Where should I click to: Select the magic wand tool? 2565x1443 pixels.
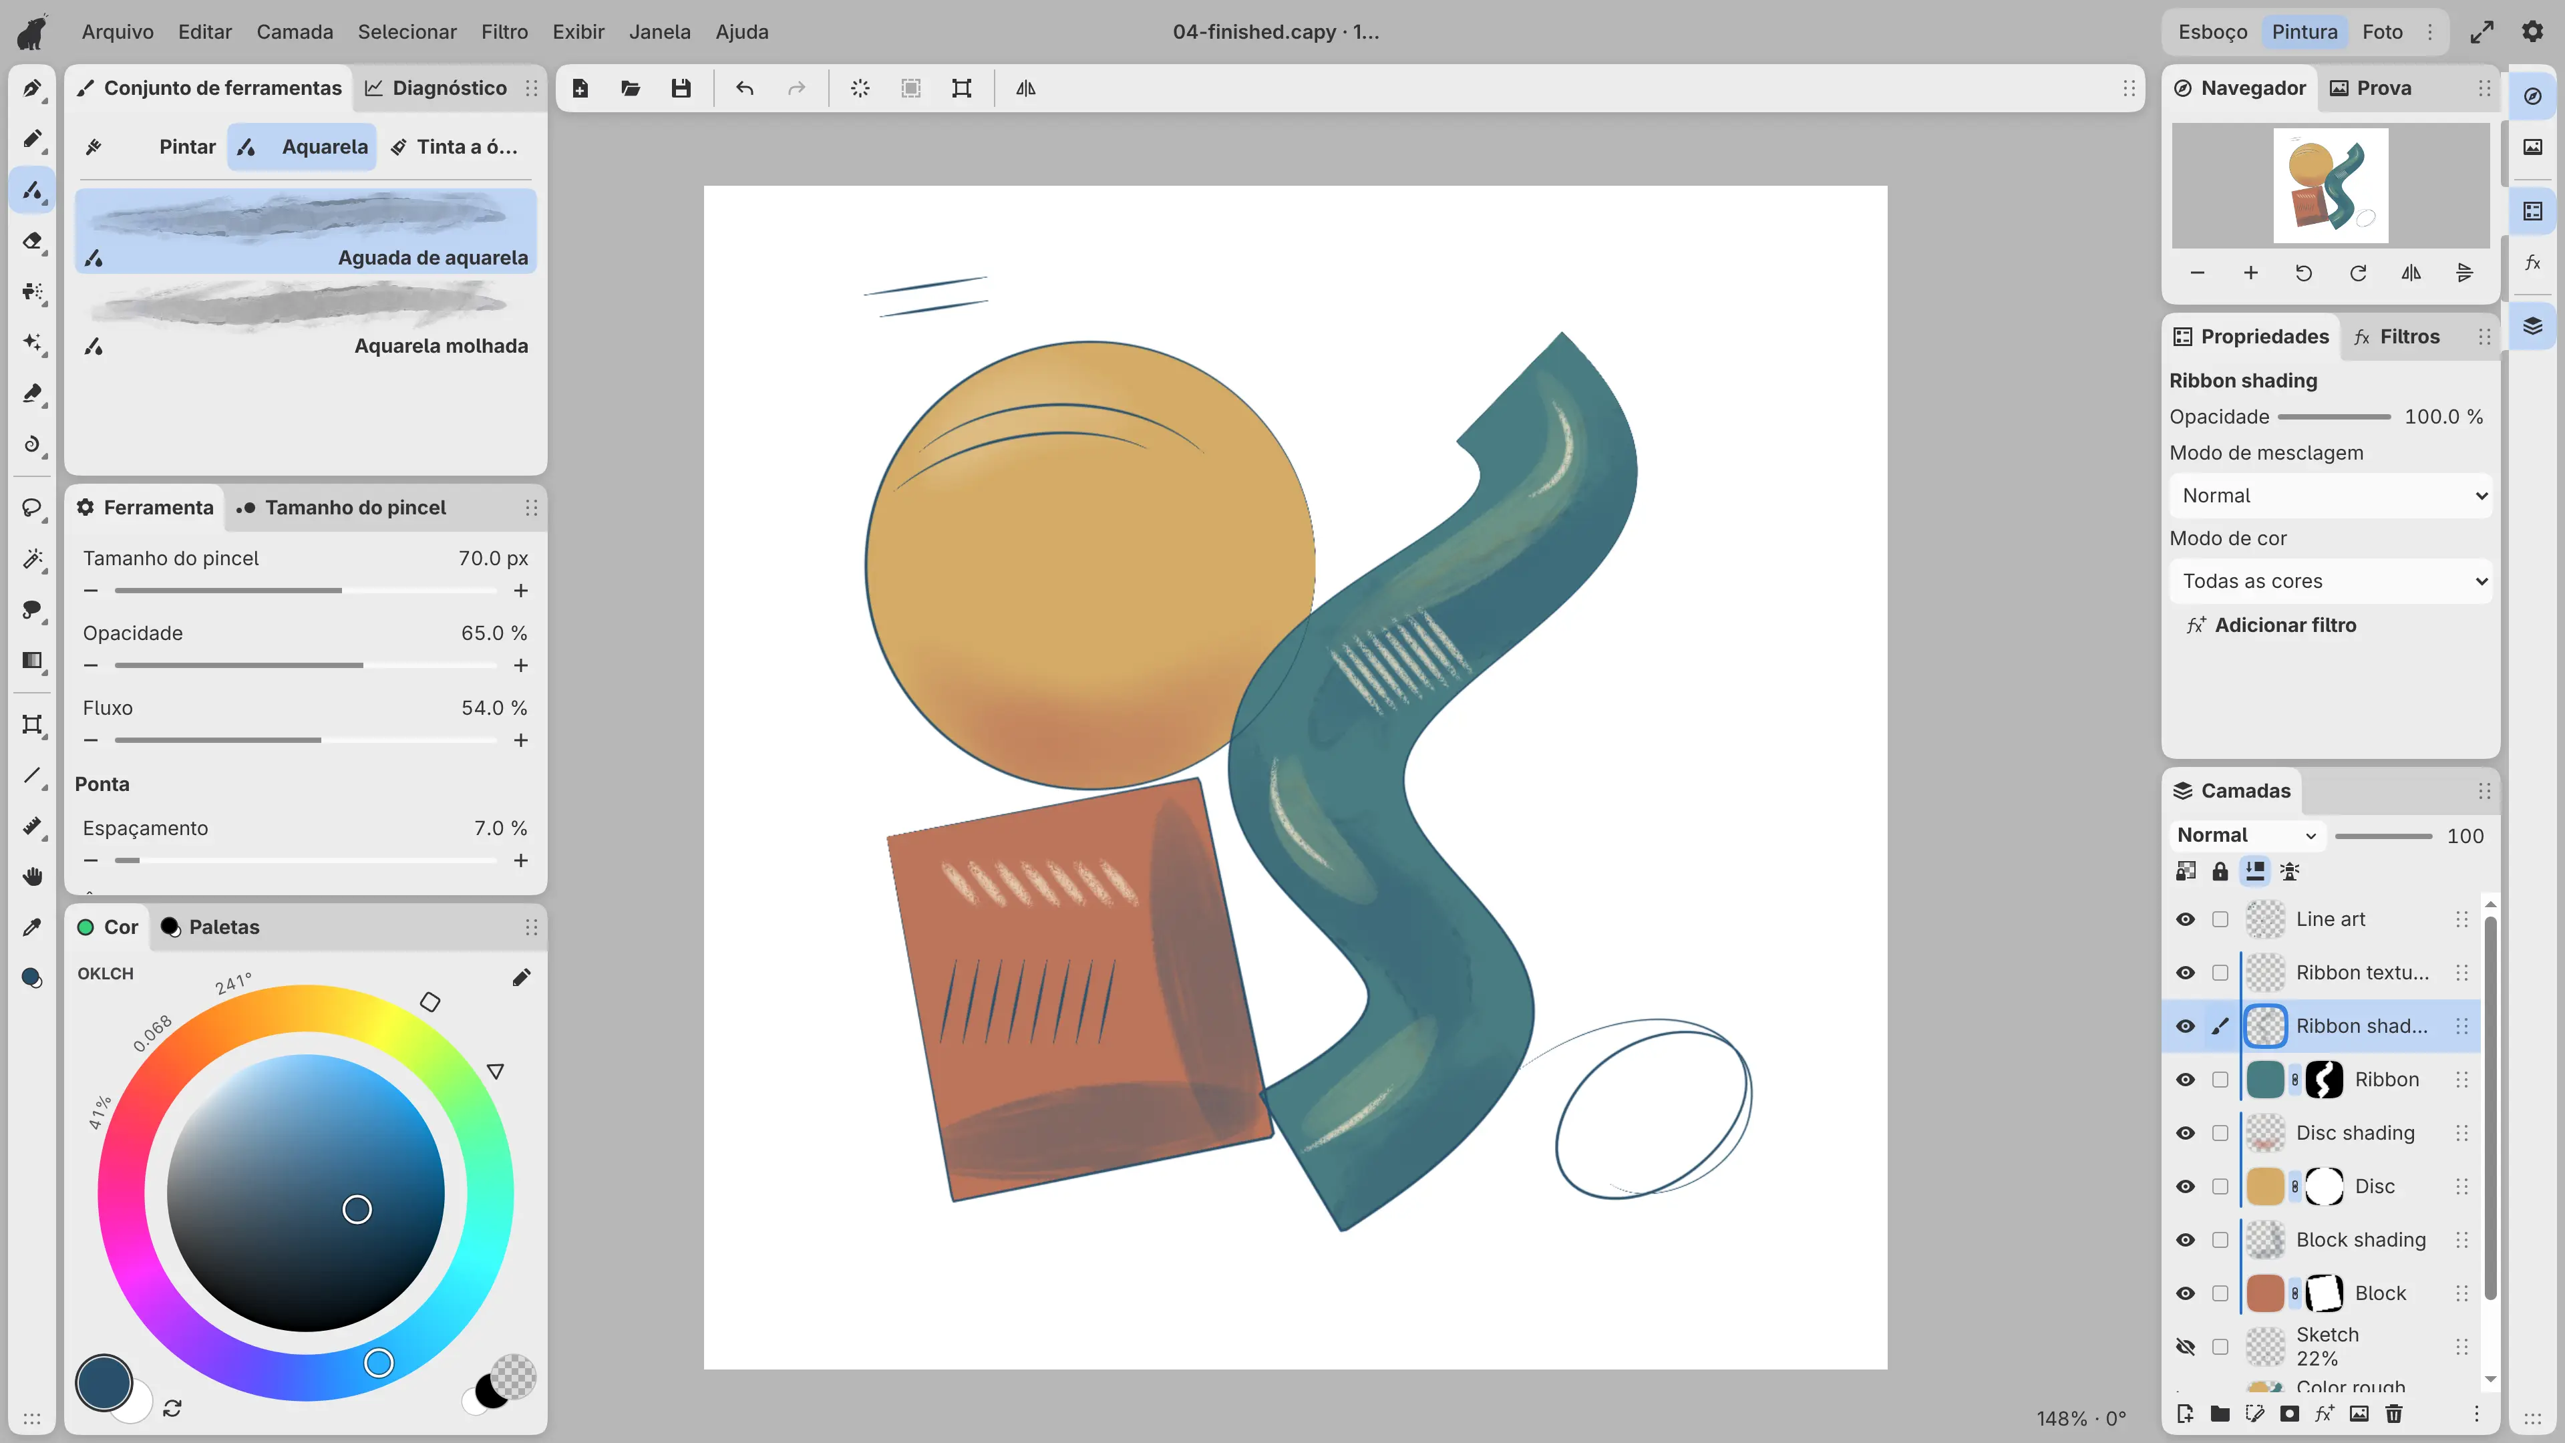tap(32, 560)
